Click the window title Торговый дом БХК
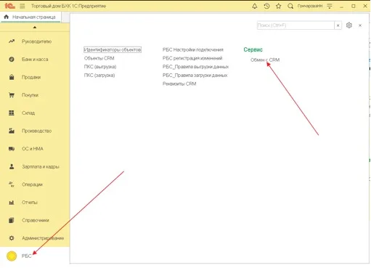 69,6
